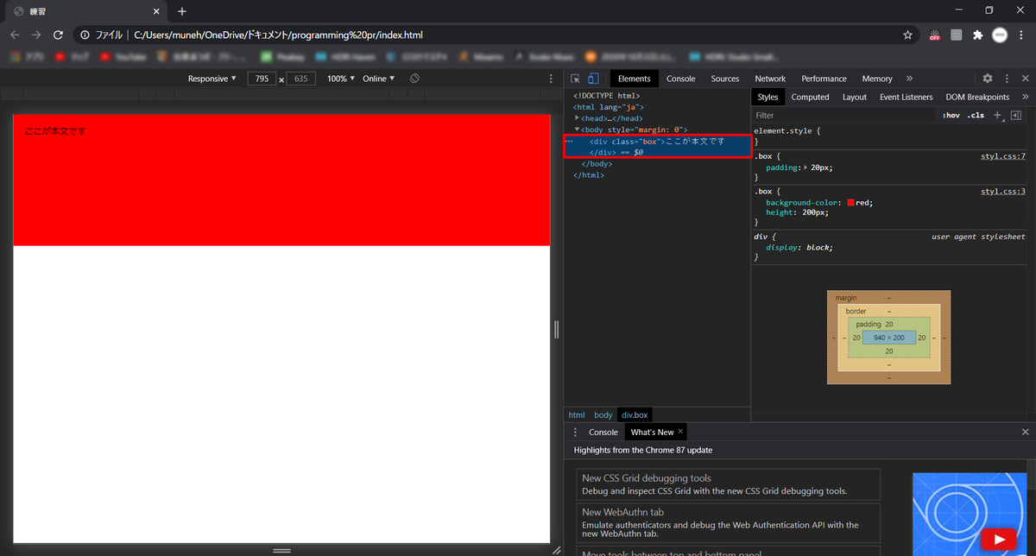Open the Online throttling dropdown
Screen dimensions: 1036x556
[379, 79]
